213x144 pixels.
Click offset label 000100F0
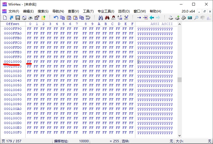[x=13, y=132]
